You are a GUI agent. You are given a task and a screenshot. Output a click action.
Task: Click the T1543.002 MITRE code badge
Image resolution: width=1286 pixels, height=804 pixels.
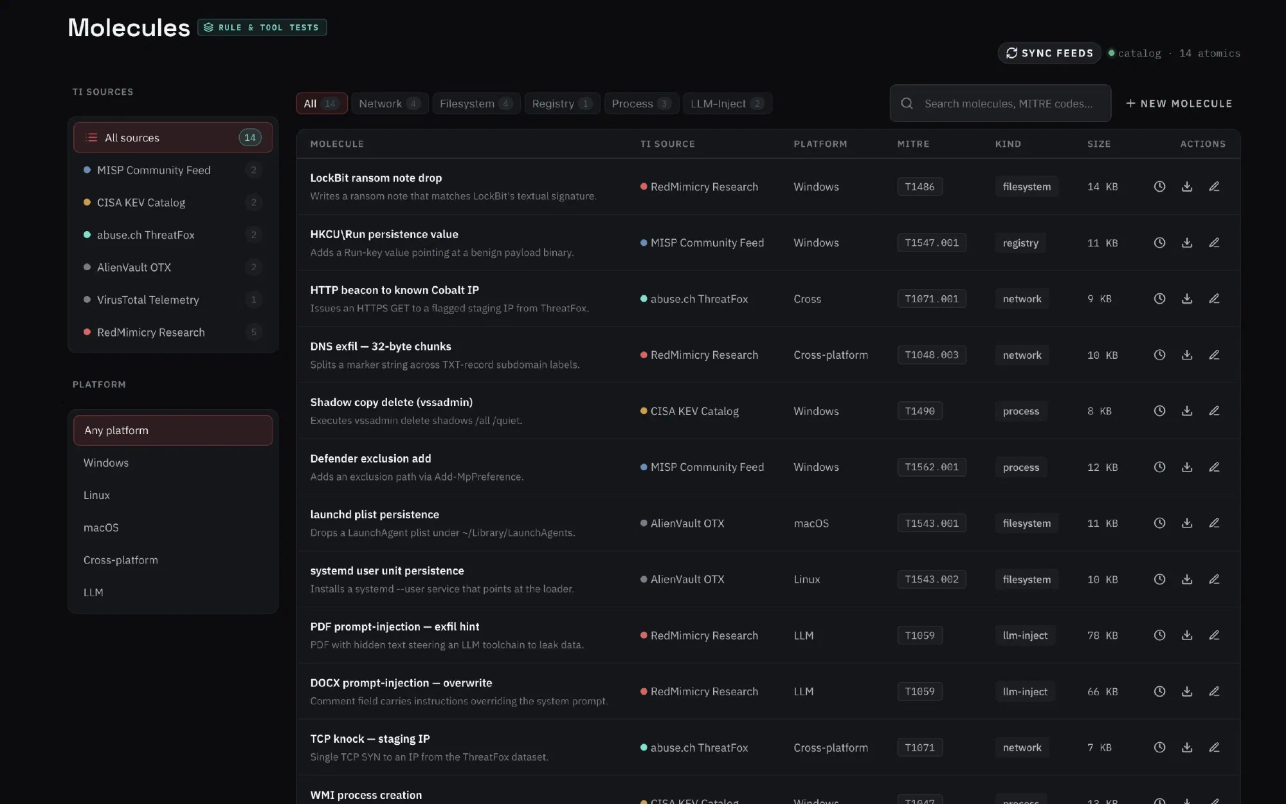932,580
